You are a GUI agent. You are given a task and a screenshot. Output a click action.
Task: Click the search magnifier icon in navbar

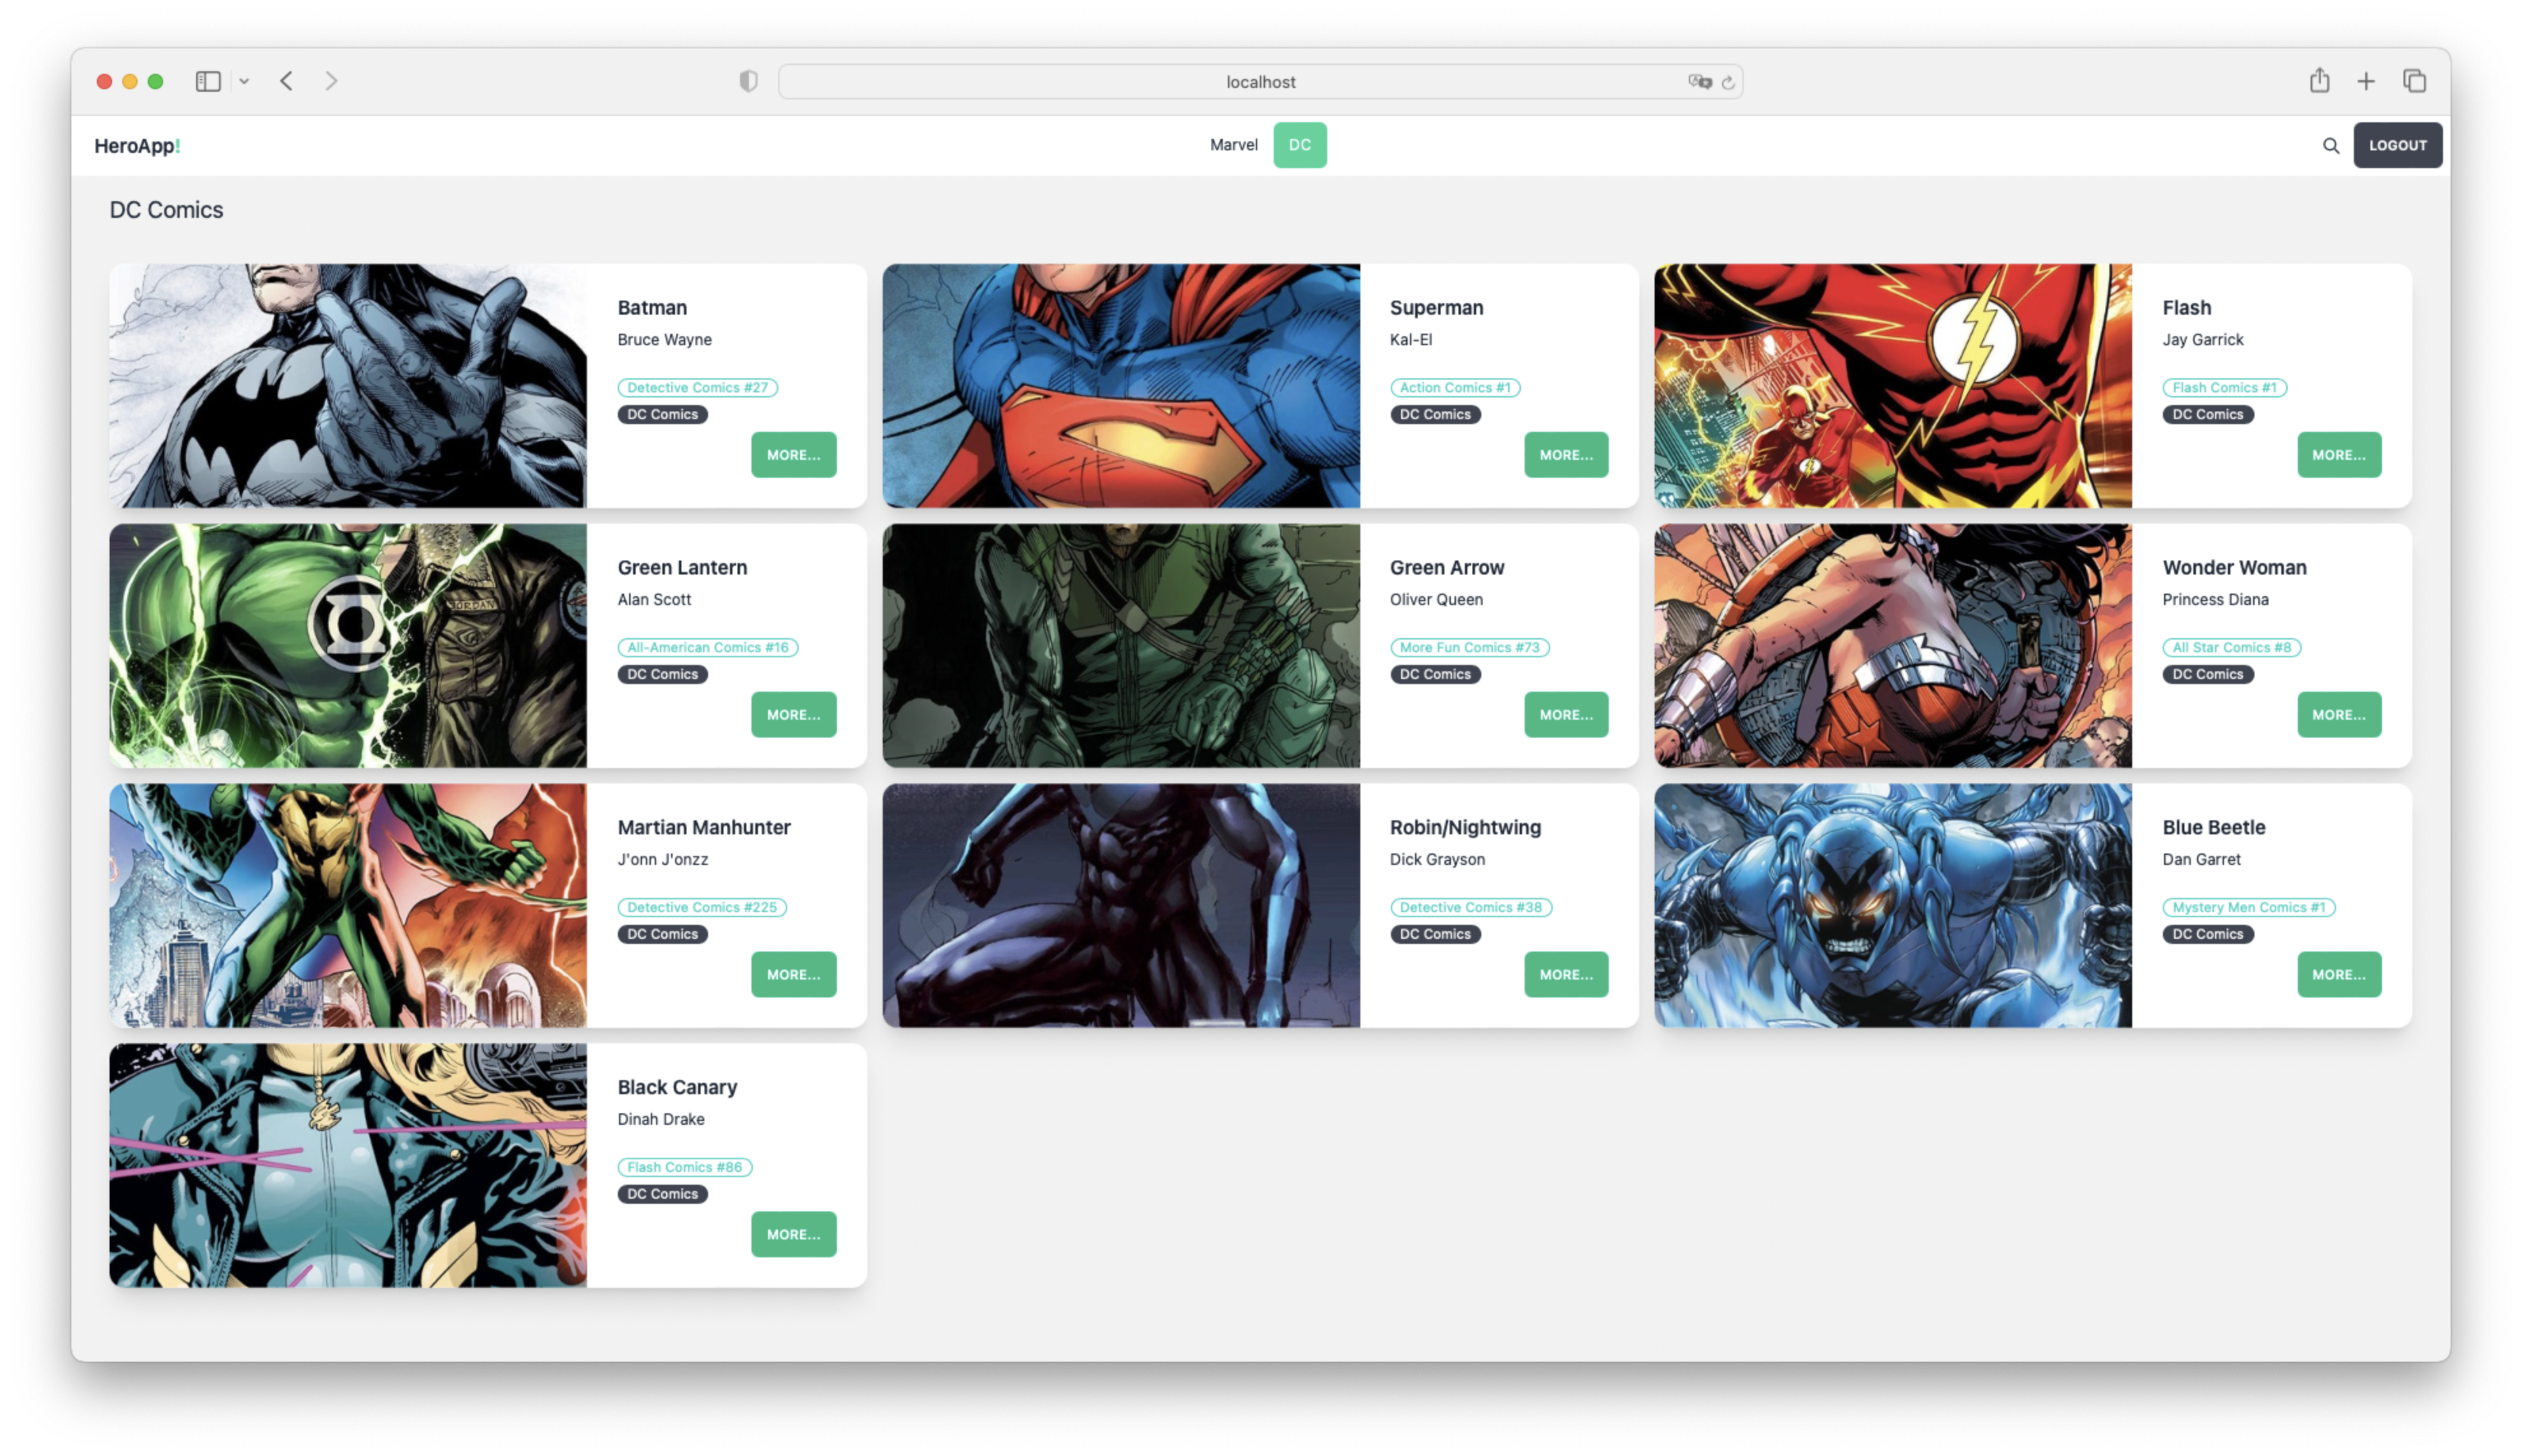pyautogui.click(x=2330, y=146)
